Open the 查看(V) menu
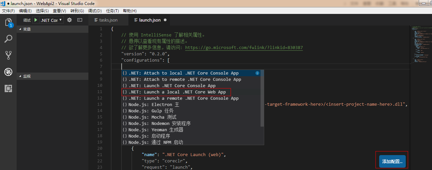The height and width of the screenshot is (170, 432). pos(59,11)
